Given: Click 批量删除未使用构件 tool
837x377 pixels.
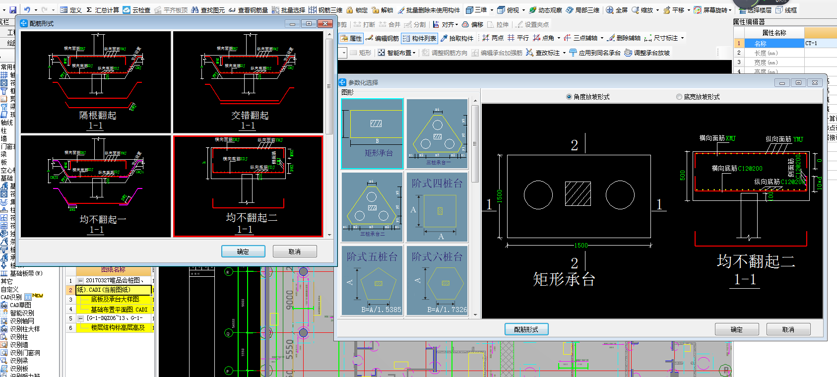Looking at the screenshot, I should (429, 9).
